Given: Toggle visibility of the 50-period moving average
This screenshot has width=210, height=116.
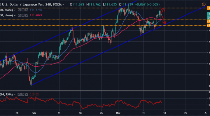Looking at the screenshot, I should [x=20, y=15].
